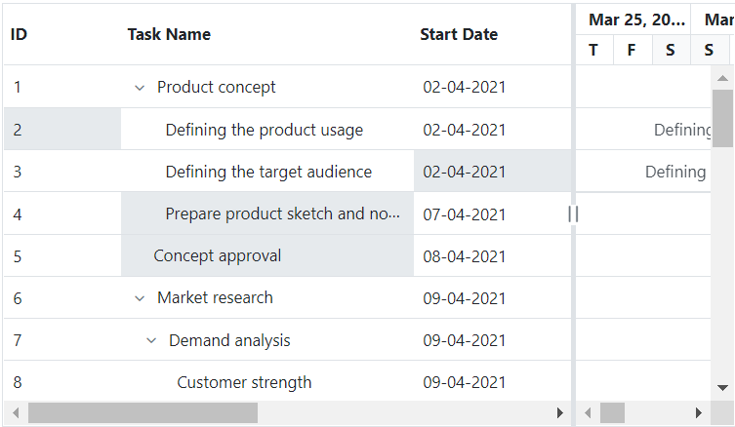Collapse the Demand analysis subtask group
735x427 pixels.
point(151,340)
